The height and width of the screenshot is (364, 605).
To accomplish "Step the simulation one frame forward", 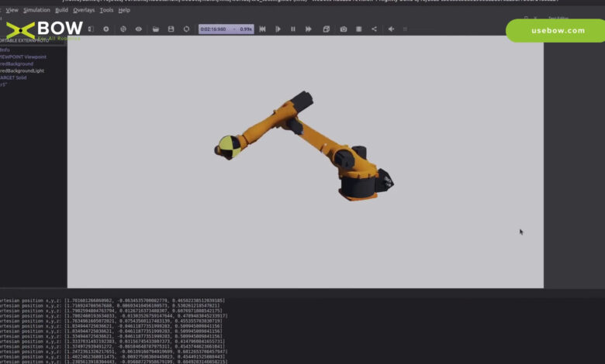I will click(x=278, y=29).
